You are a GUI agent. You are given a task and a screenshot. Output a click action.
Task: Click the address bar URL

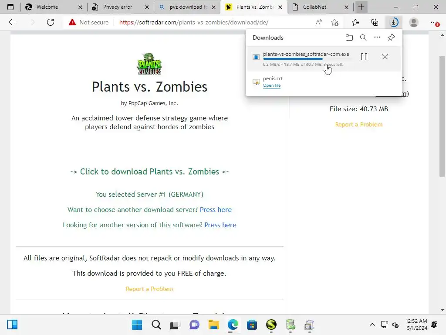pyautogui.click(x=193, y=22)
